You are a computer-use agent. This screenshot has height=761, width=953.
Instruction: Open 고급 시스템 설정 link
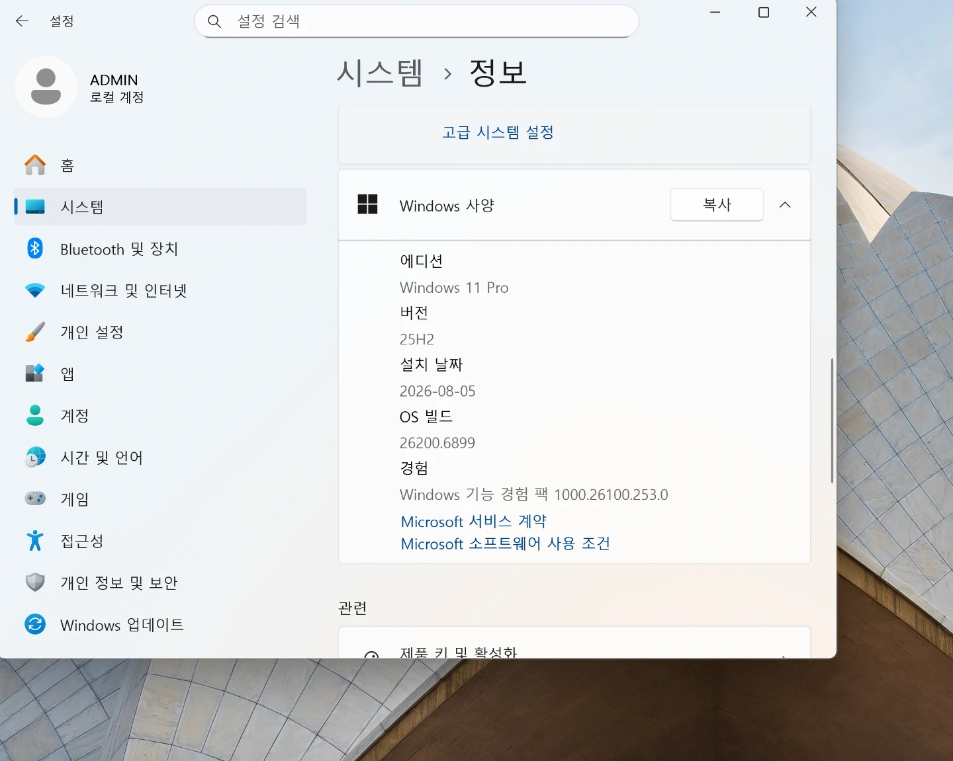(498, 132)
